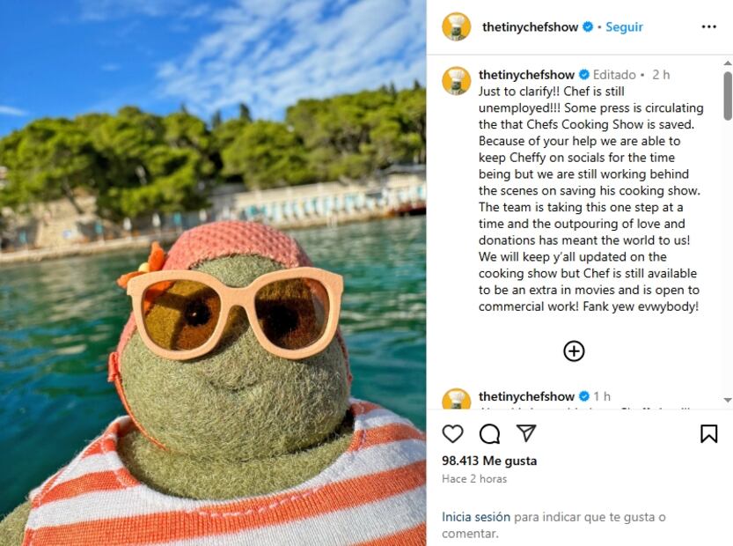Viewport: 733px width, 546px height.
Task: Open the username on the 1 h comment
Action: point(526,396)
